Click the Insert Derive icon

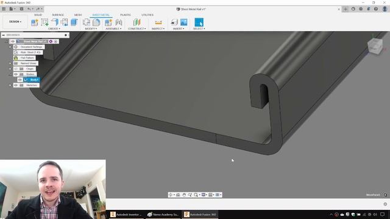tap(174, 23)
